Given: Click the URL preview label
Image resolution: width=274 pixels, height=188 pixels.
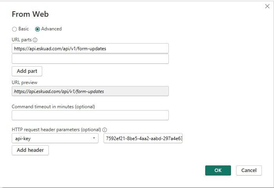Looking at the screenshot, I should click(25, 83).
